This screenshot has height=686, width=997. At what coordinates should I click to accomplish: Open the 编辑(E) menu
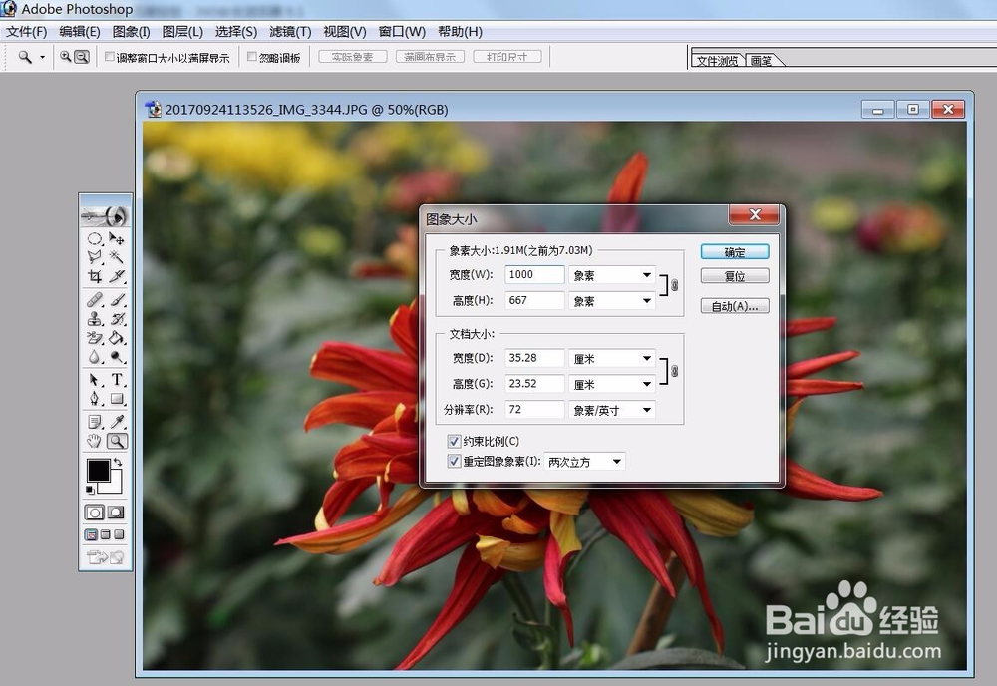pyautogui.click(x=80, y=31)
